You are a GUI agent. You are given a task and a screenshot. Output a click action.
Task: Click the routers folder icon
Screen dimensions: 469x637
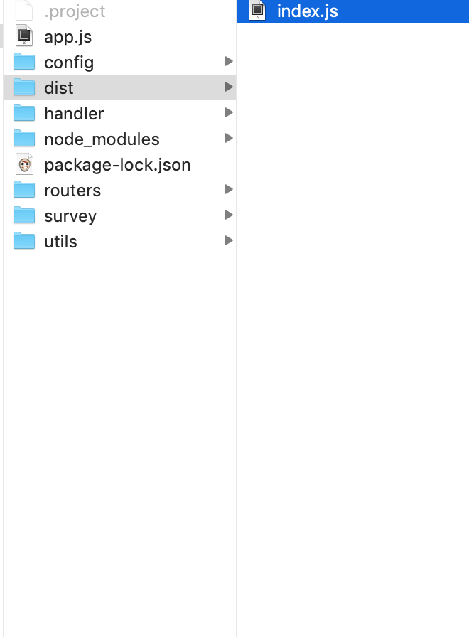click(x=24, y=190)
